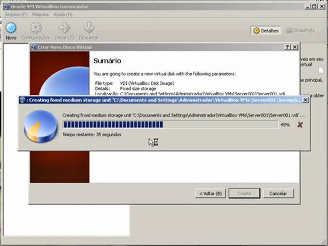The height and width of the screenshot is (246, 328).
Task: Open the Ajuda (H) menu
Action: point(63,14)
